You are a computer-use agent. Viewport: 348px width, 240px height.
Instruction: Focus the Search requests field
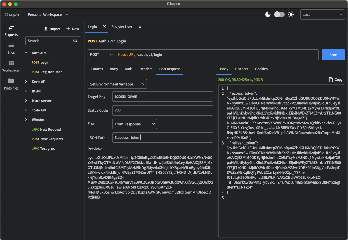point(53,41)
